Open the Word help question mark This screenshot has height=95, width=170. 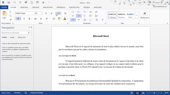[x=144, y=2]
